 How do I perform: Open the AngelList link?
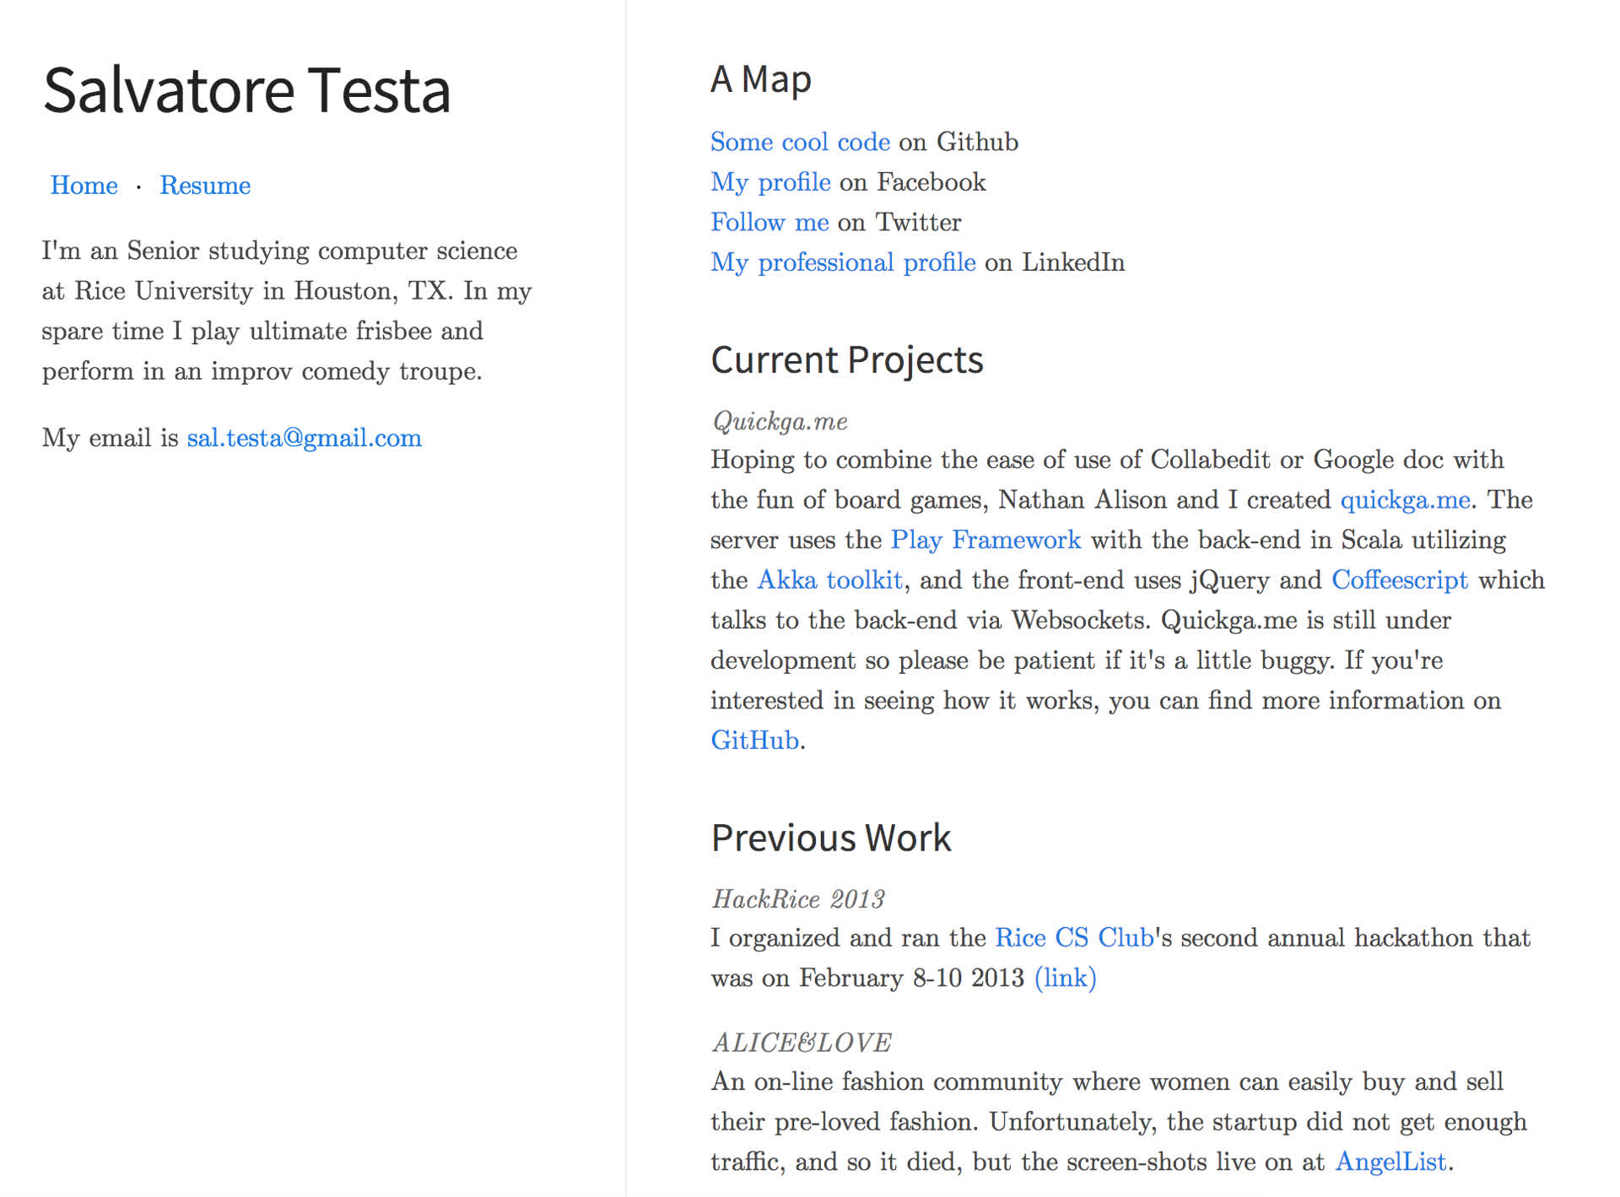click(1390, 1162)
